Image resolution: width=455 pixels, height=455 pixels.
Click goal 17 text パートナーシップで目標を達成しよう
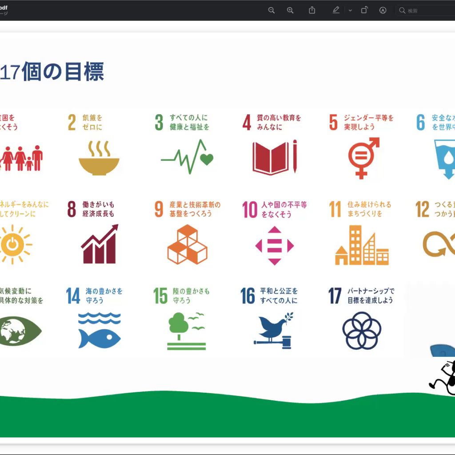pos(371,295)
